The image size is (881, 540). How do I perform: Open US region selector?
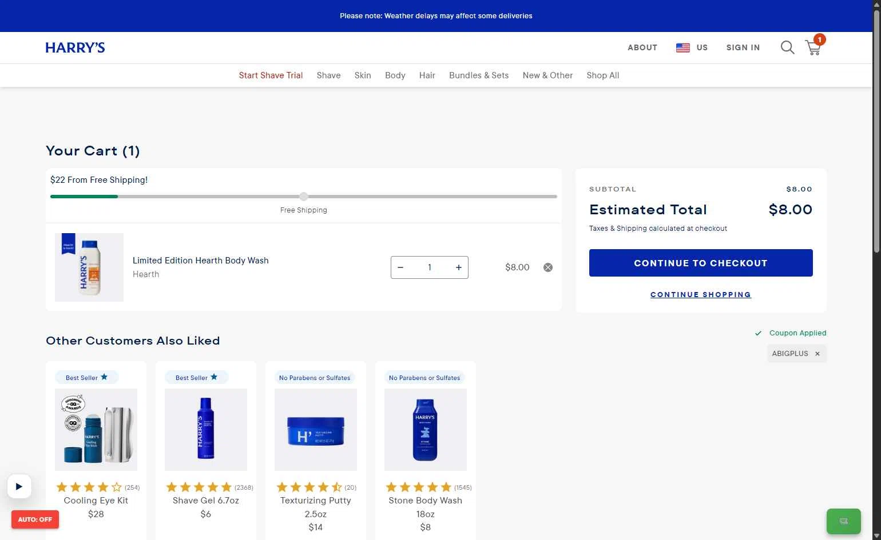[692, 47]
